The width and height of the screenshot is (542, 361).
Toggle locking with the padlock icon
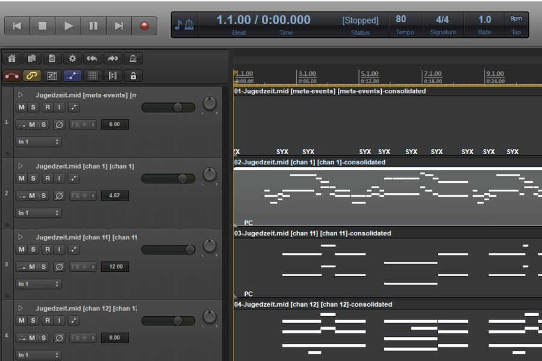133,76
